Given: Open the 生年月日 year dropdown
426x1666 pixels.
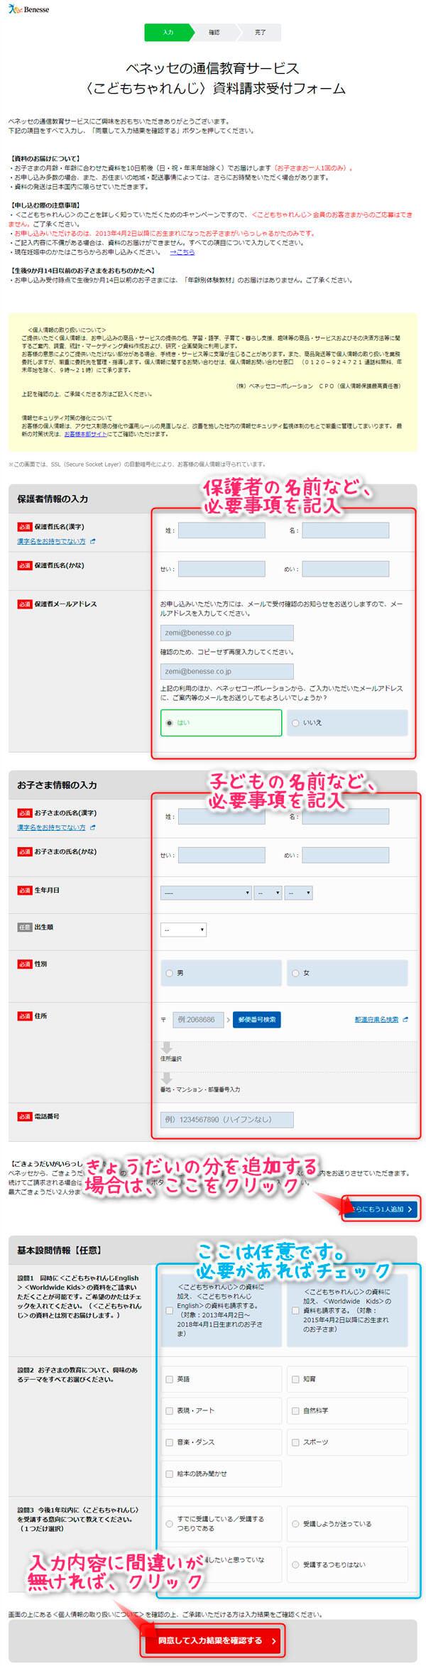Looking at the screenshot, I should coord(206,893).
